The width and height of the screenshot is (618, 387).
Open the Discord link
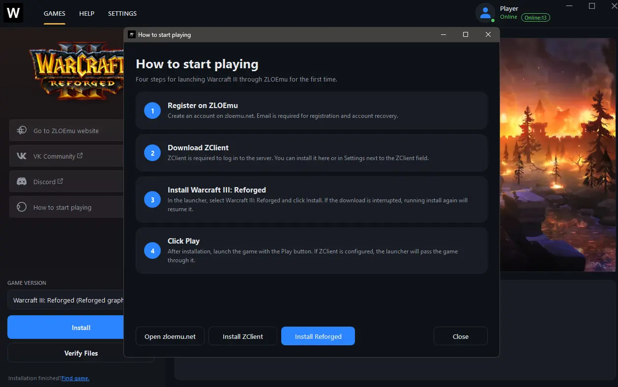coord(66,182)
